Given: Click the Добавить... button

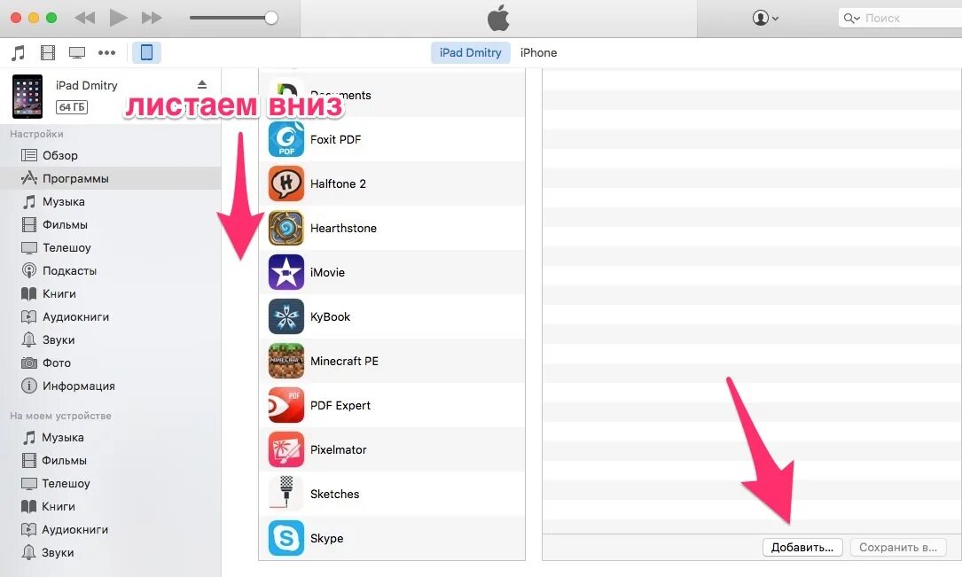Looking at the screenshot, I should coord(802,548).
